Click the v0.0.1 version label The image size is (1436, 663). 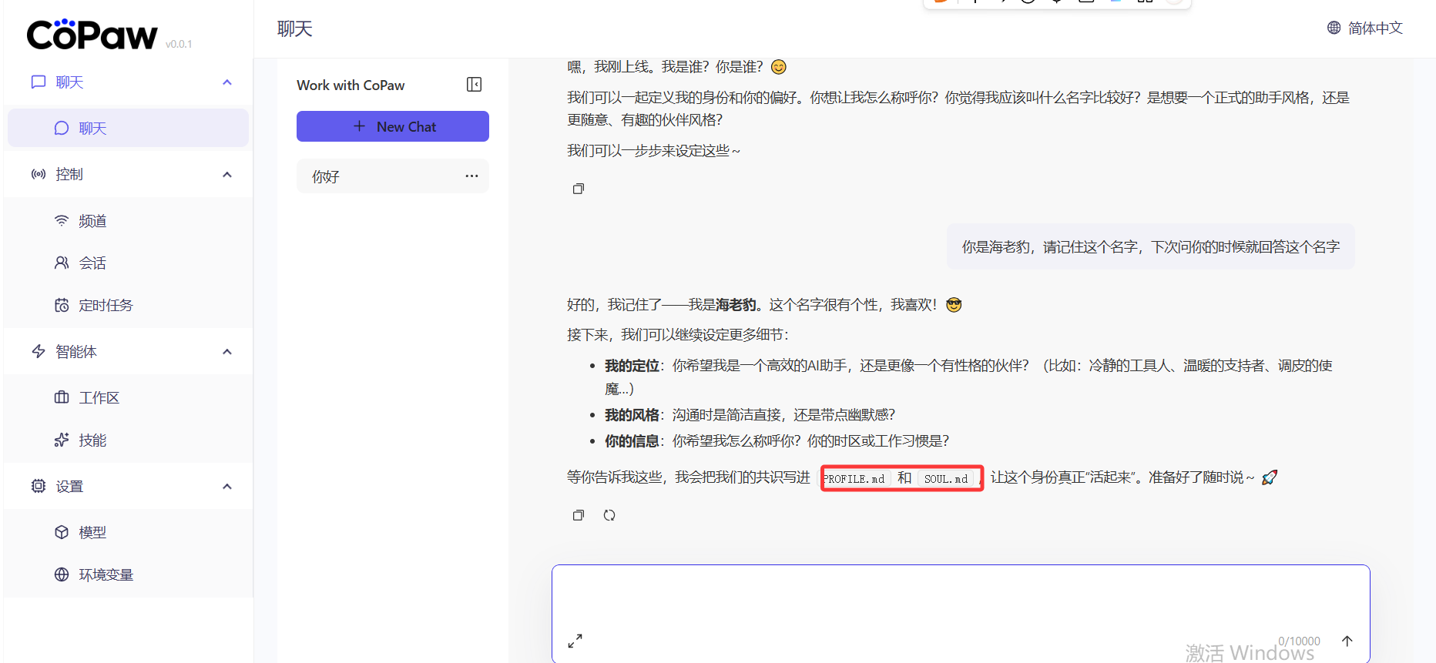(179, 44)
